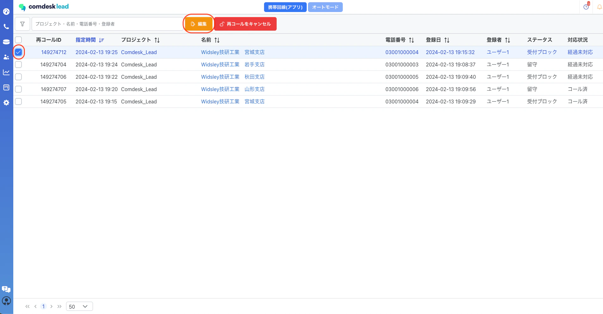Sort by 名前 column arrows
603x314 pixels.
coord(217,40)
